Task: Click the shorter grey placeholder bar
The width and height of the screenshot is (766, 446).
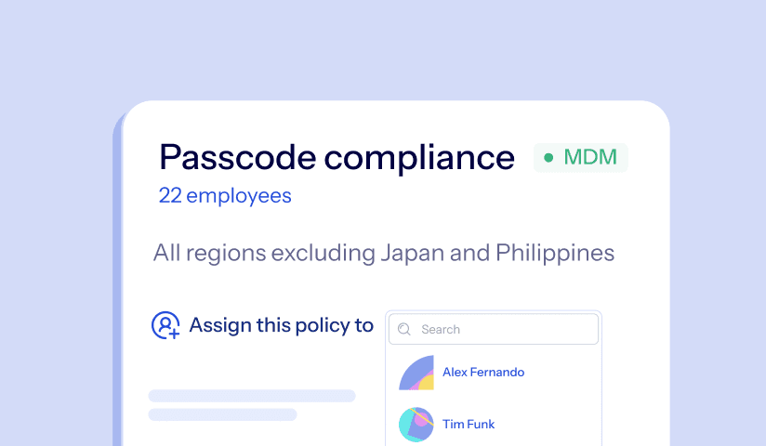Action: click(222, 414)
